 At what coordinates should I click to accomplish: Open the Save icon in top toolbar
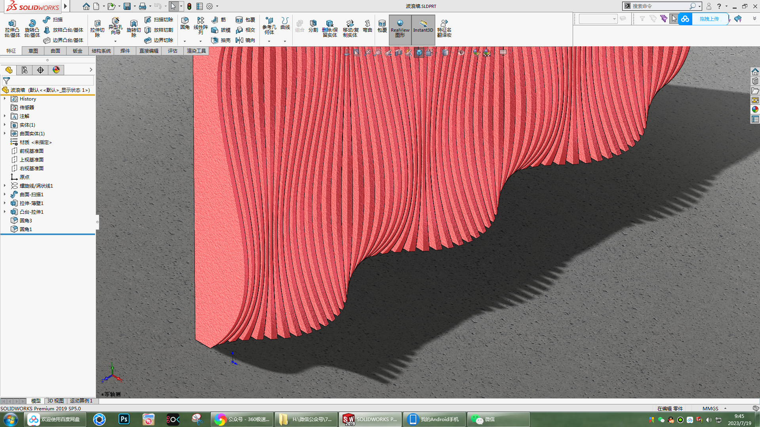[127, 6]
